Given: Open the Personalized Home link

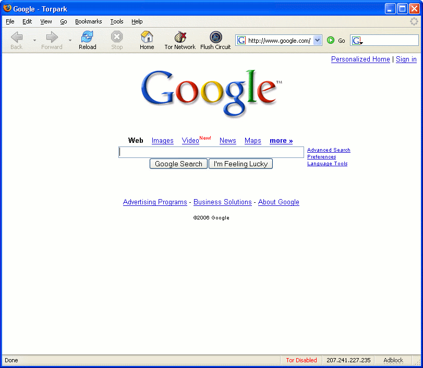Looking at the screenshot, I should [x=360, y=59].
